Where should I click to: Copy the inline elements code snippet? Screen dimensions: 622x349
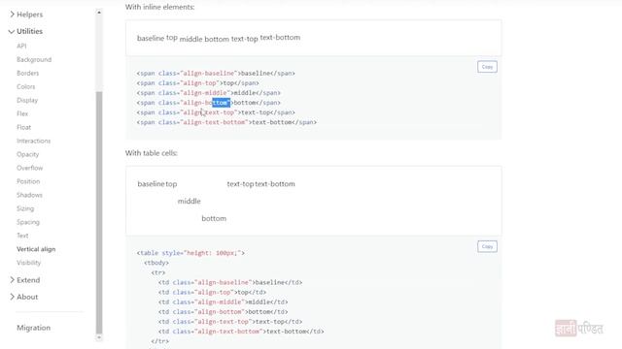point(487,67)
